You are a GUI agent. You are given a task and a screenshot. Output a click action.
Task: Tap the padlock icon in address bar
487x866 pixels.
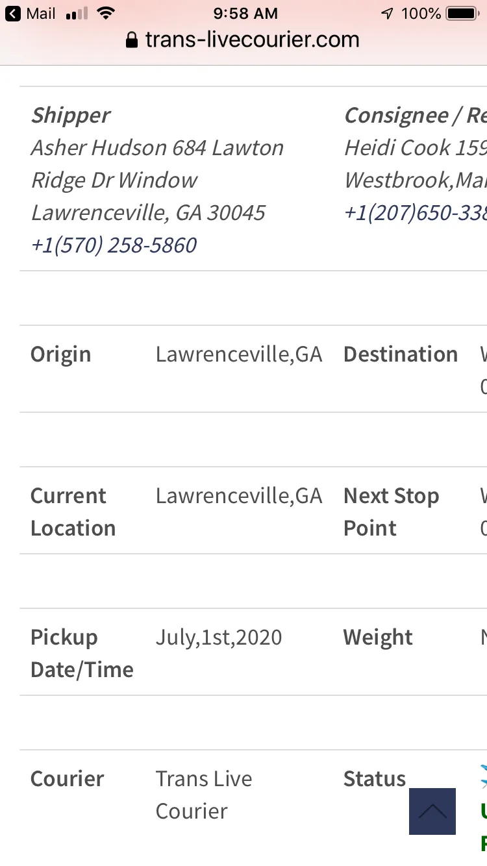point(132,40)
